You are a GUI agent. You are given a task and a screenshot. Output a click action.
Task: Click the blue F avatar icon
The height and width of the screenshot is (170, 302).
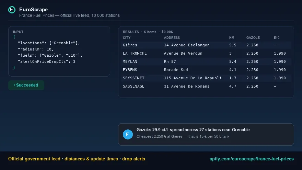[x=128, y=134]
